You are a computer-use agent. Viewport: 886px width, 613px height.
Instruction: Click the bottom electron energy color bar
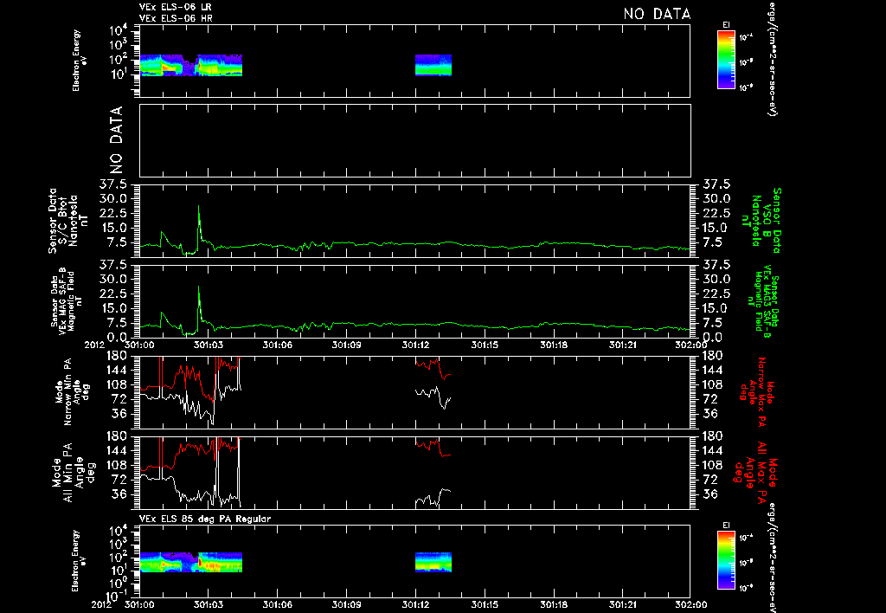pos(726,562)
